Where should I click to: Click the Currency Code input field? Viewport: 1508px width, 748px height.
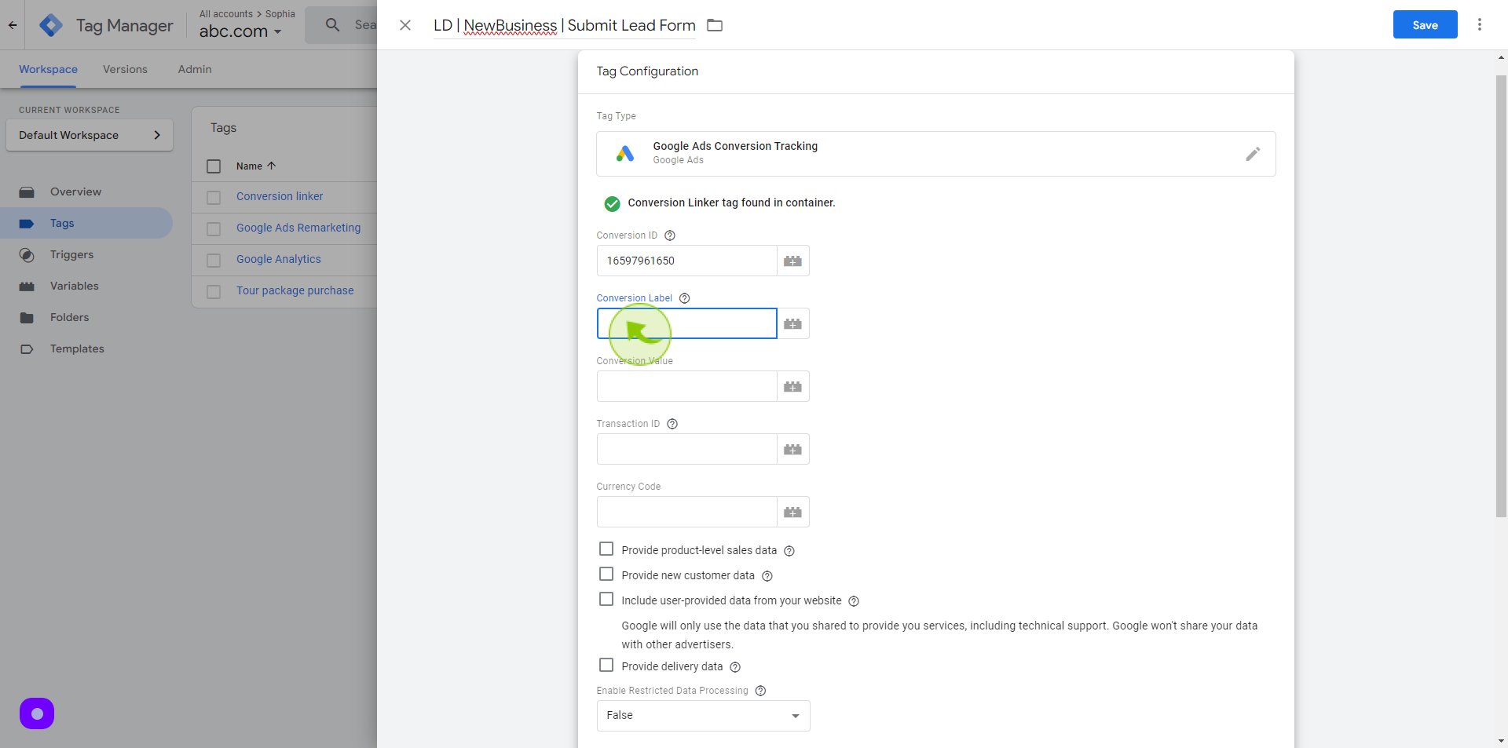(687, 512)
